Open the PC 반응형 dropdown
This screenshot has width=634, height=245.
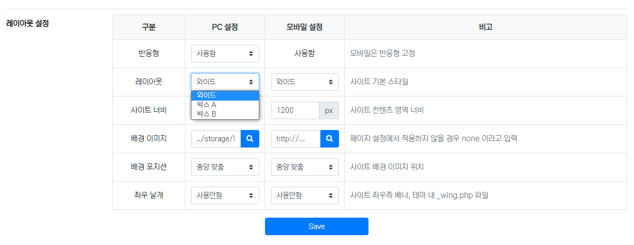point(225,54)
